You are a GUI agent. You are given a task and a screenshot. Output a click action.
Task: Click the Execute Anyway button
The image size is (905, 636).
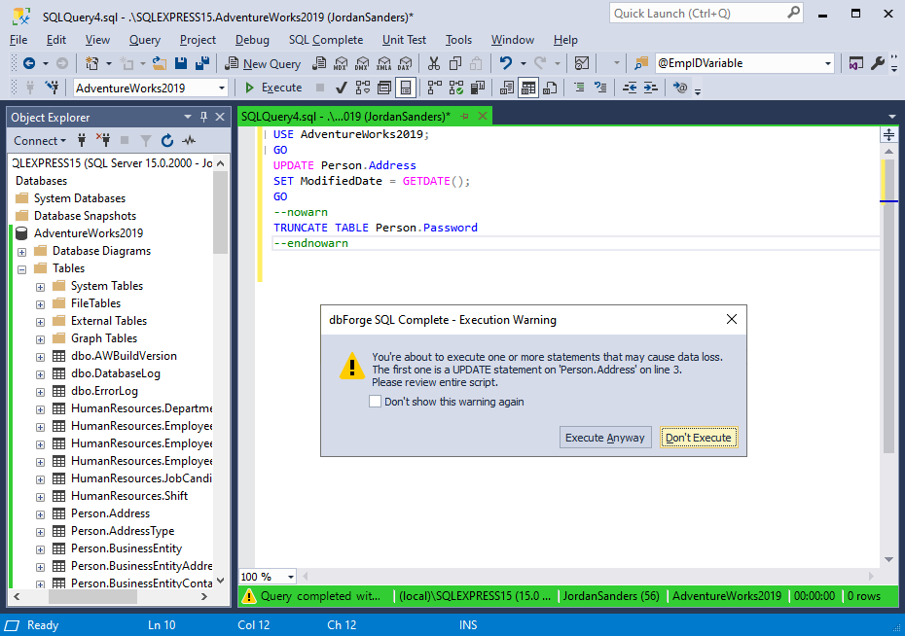[605, 438]
